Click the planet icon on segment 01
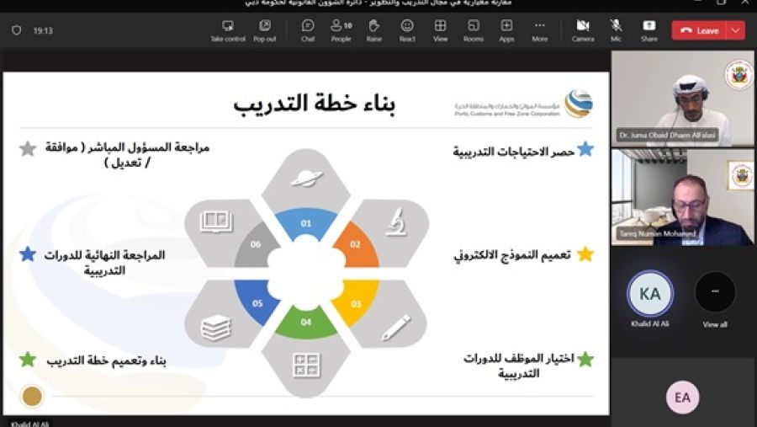The height and width of the screenshot is (427, 757). click(306, 179)
